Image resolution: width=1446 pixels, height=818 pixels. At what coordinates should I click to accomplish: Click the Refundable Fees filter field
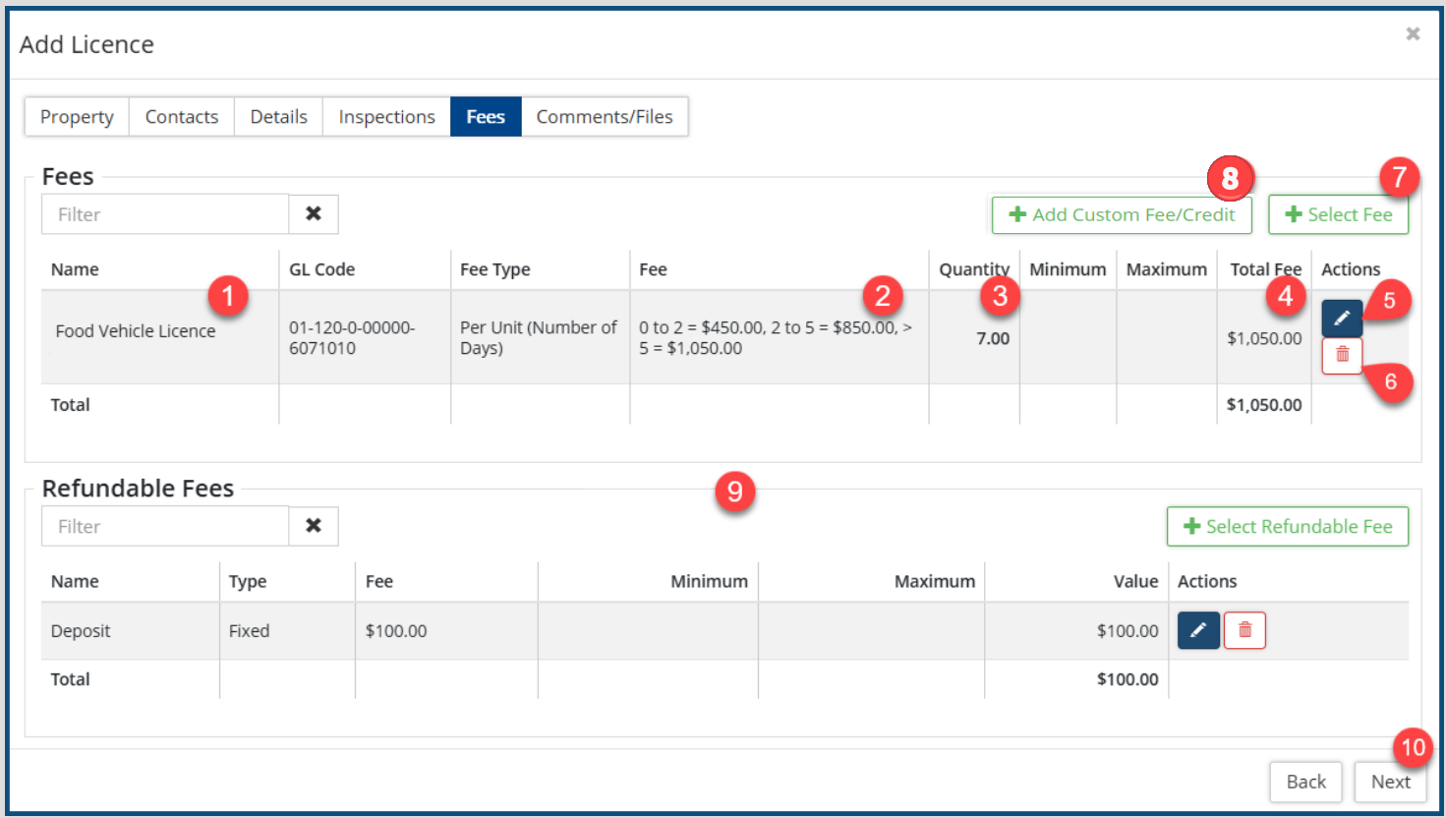click(x=165, y=526)
